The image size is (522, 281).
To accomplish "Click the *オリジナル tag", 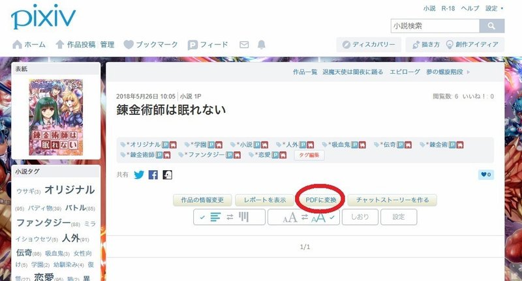I will pyautogui.click(x=143, y=145).
